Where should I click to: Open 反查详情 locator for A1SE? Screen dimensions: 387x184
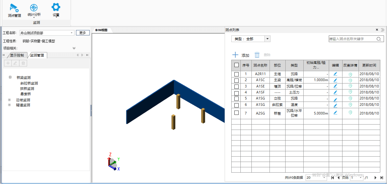pos(350,86)
